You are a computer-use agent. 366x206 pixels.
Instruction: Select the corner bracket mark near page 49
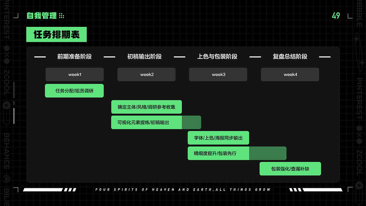349,16
